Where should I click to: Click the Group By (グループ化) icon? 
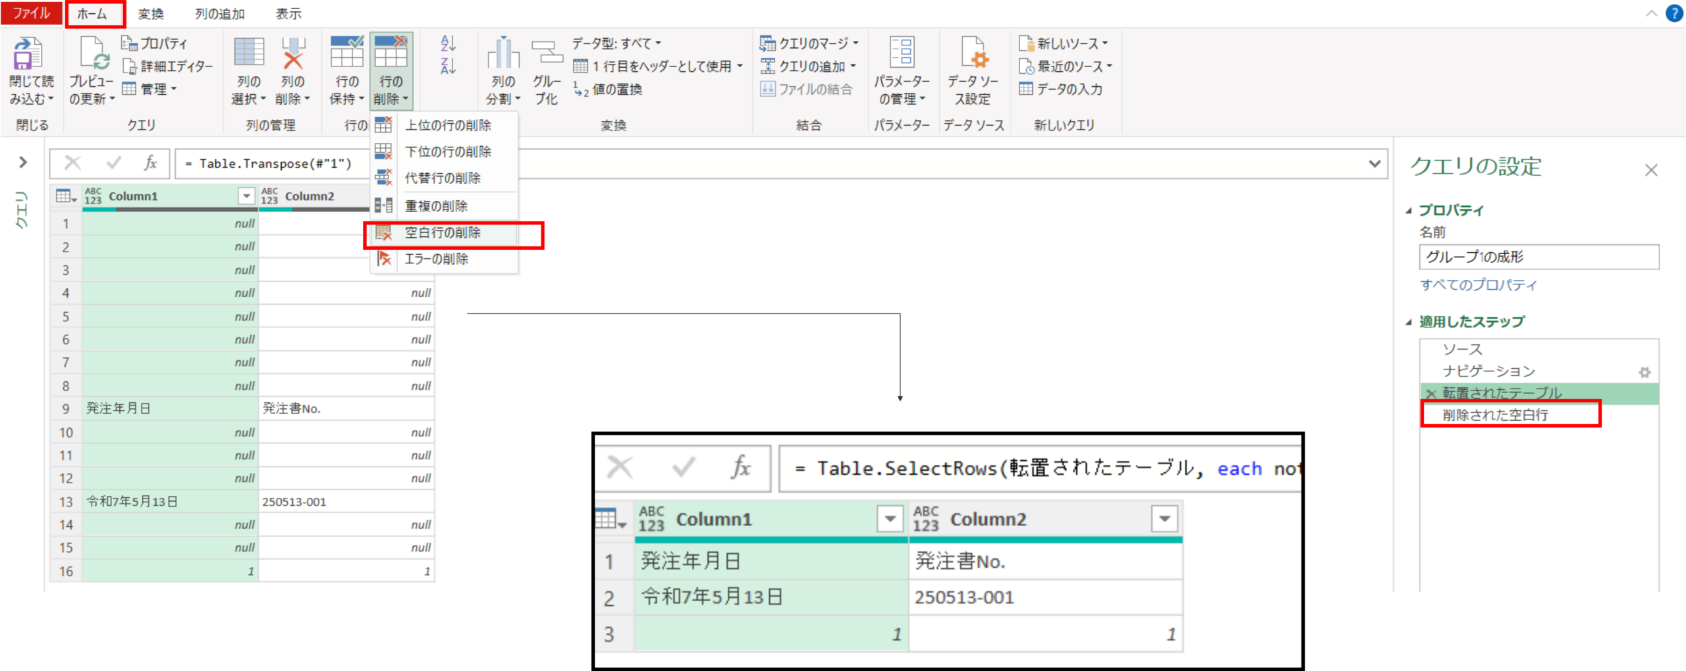click(547, 53)
